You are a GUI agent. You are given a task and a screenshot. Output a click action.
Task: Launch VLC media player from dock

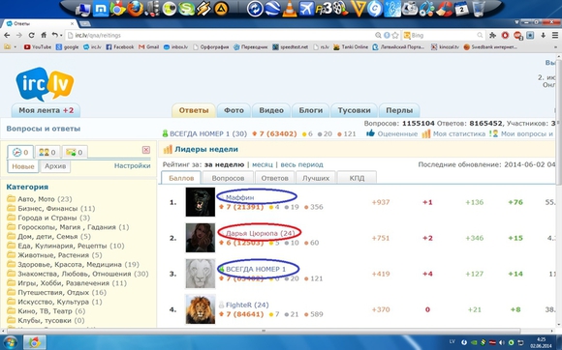point(290,9)
